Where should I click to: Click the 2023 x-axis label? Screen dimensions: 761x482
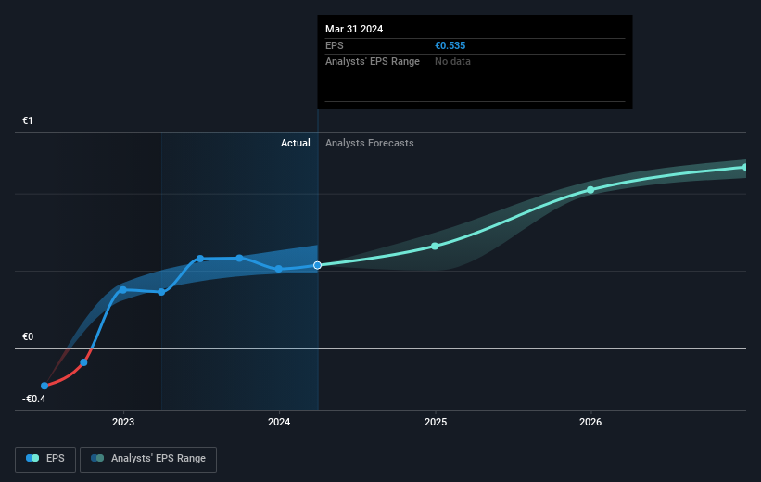(123, 422)
